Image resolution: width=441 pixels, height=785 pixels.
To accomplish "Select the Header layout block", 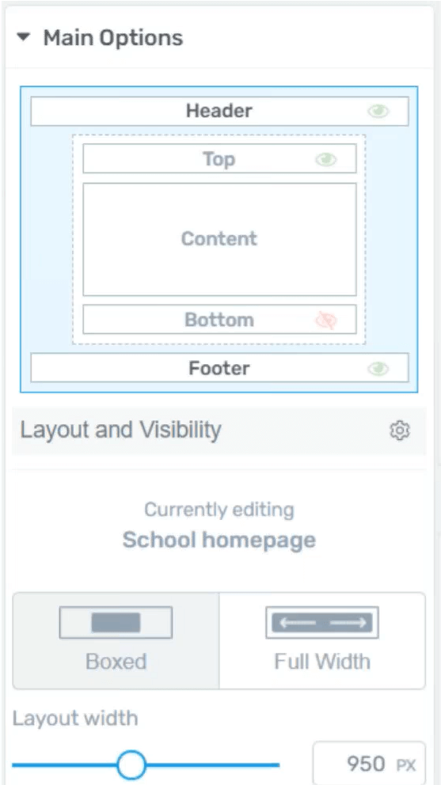I will [219, 111].
